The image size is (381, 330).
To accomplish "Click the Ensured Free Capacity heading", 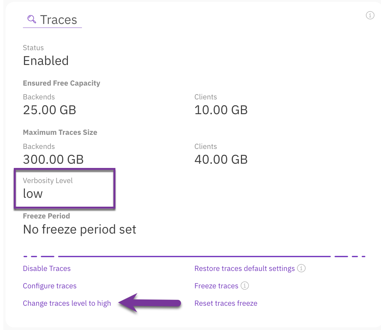I will tap(61, 83).
